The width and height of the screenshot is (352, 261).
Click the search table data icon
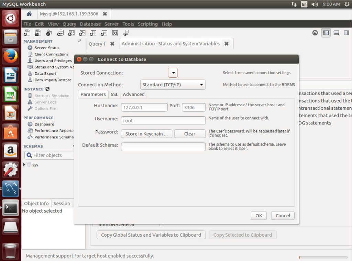(115, 33)
